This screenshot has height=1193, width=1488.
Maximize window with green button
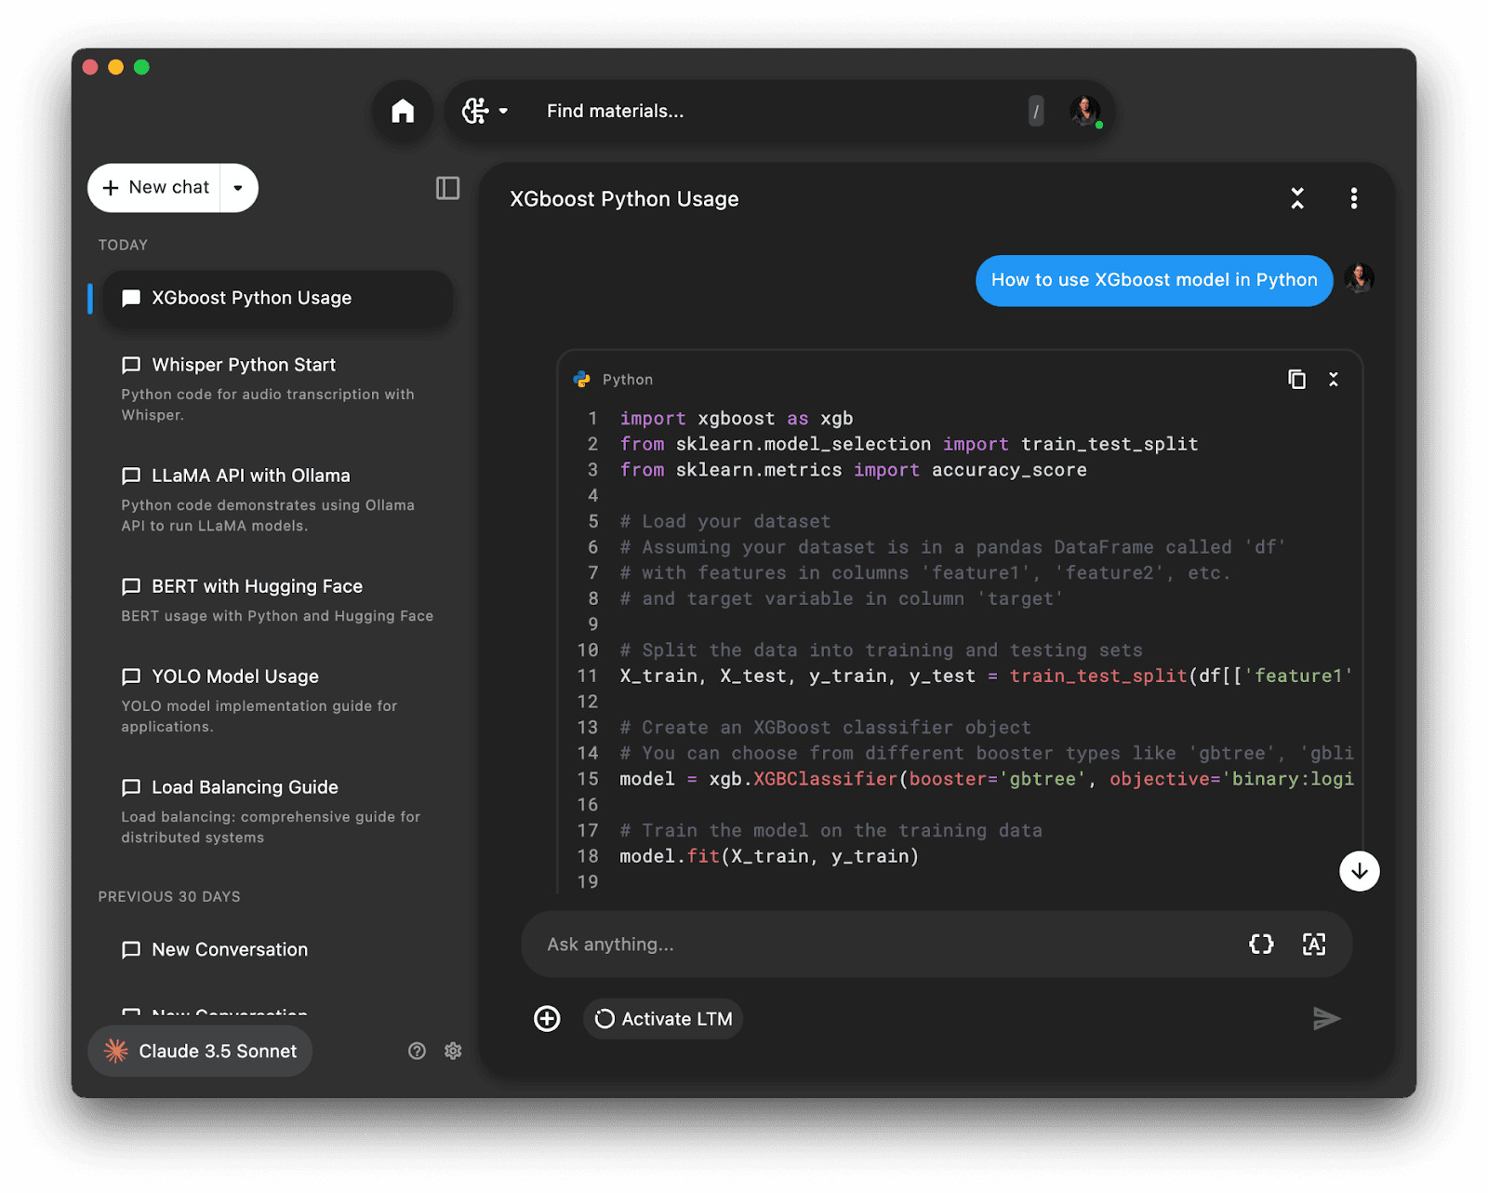pyautogui.click(x=141, y=67)
